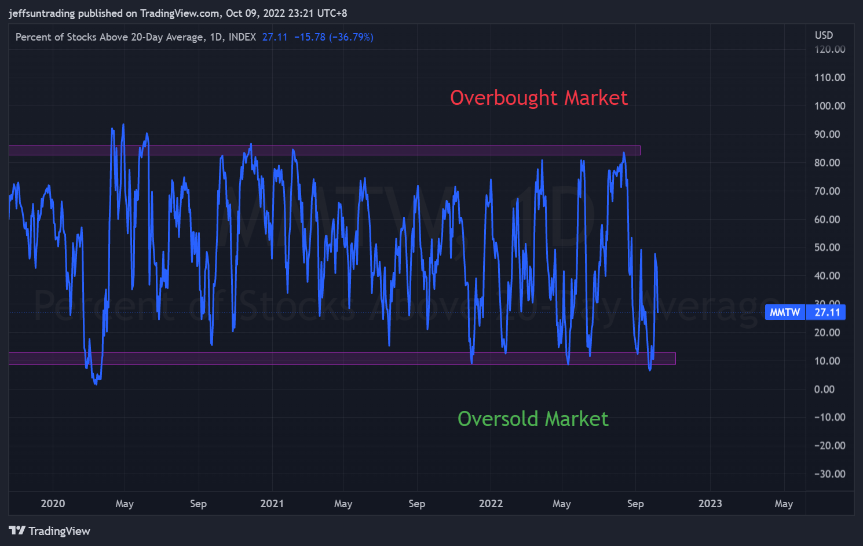Click the jeffsuntrading published header text
Screen dimensions: 863x546
point(177,13)
